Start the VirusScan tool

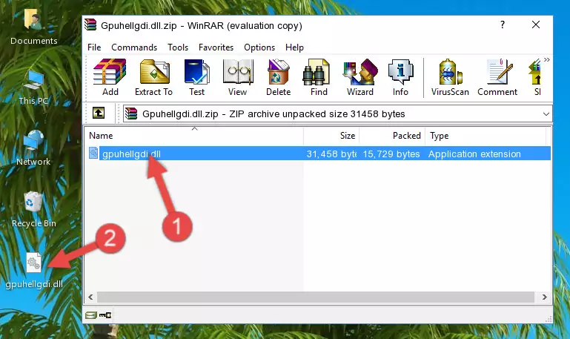[450, 77]
